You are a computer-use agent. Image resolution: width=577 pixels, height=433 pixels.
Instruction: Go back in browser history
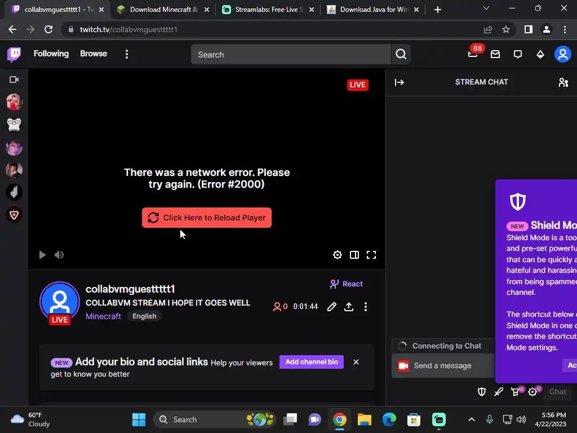click(x=12, y=29)
